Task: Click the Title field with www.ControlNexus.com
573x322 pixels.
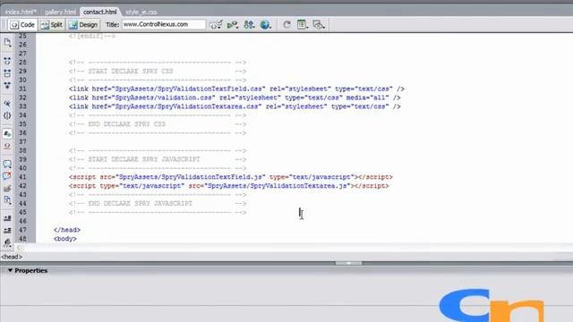Action: (164, 24)
